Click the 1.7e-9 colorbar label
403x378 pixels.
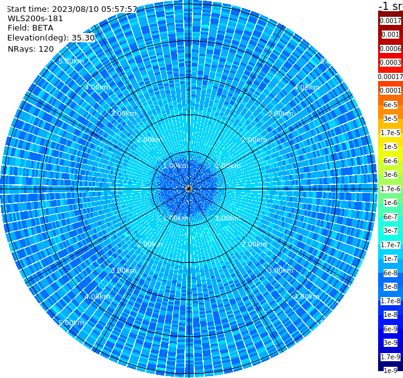tap(391, 357)
